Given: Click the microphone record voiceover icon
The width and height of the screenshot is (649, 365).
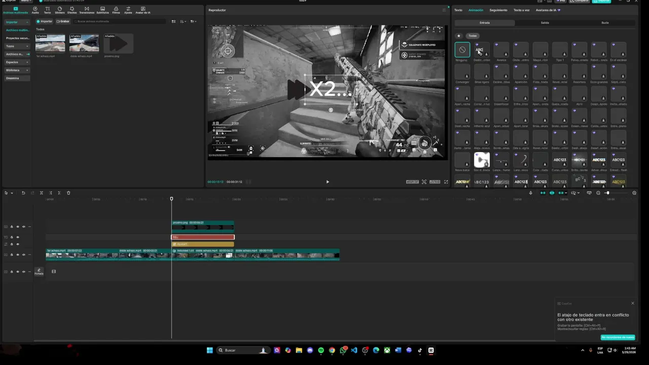Looking at the screenshot, I should [x=531, y=193].
